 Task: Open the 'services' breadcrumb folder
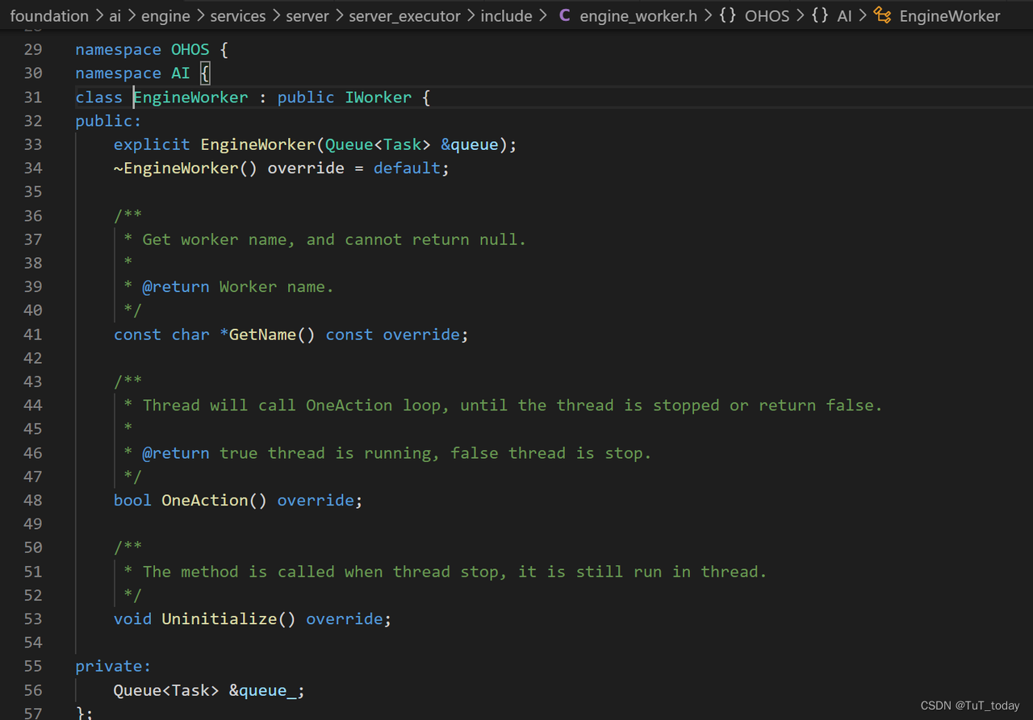click(x=238, y=15)
